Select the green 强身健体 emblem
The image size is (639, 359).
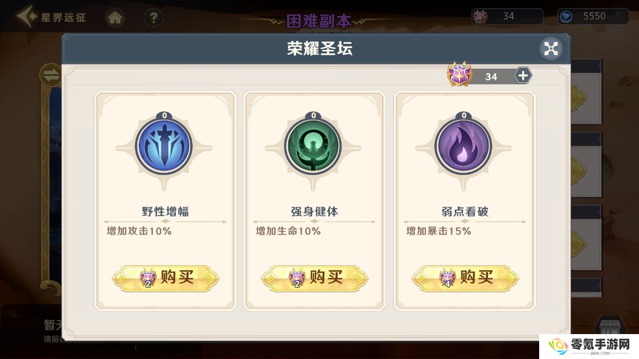tap(314, 146)
